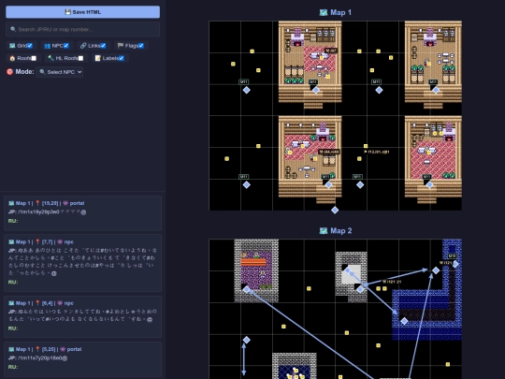Enable the Roofs checkbox

coord(34,58)
